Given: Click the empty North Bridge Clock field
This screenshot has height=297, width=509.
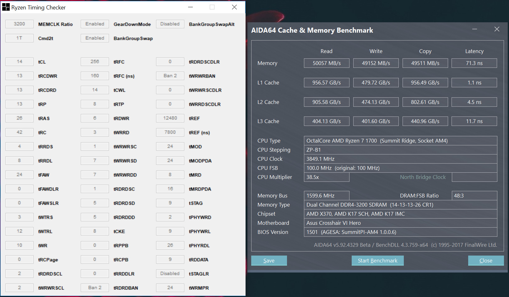Looking at the screenshot, I should click(474, 177).
